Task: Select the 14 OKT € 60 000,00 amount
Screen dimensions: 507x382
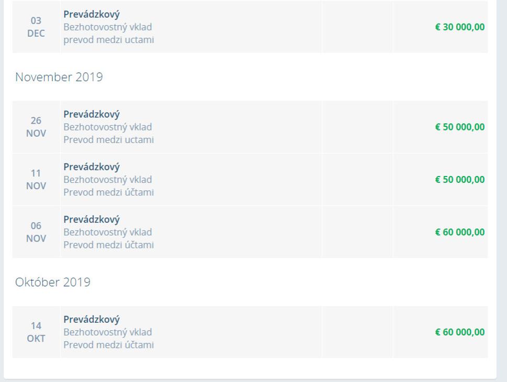Action: click(460, 332)
